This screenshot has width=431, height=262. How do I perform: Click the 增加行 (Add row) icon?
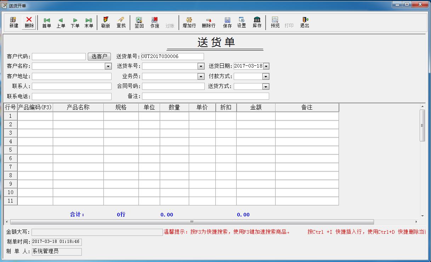pyautogui.click(x=189, y=23)
